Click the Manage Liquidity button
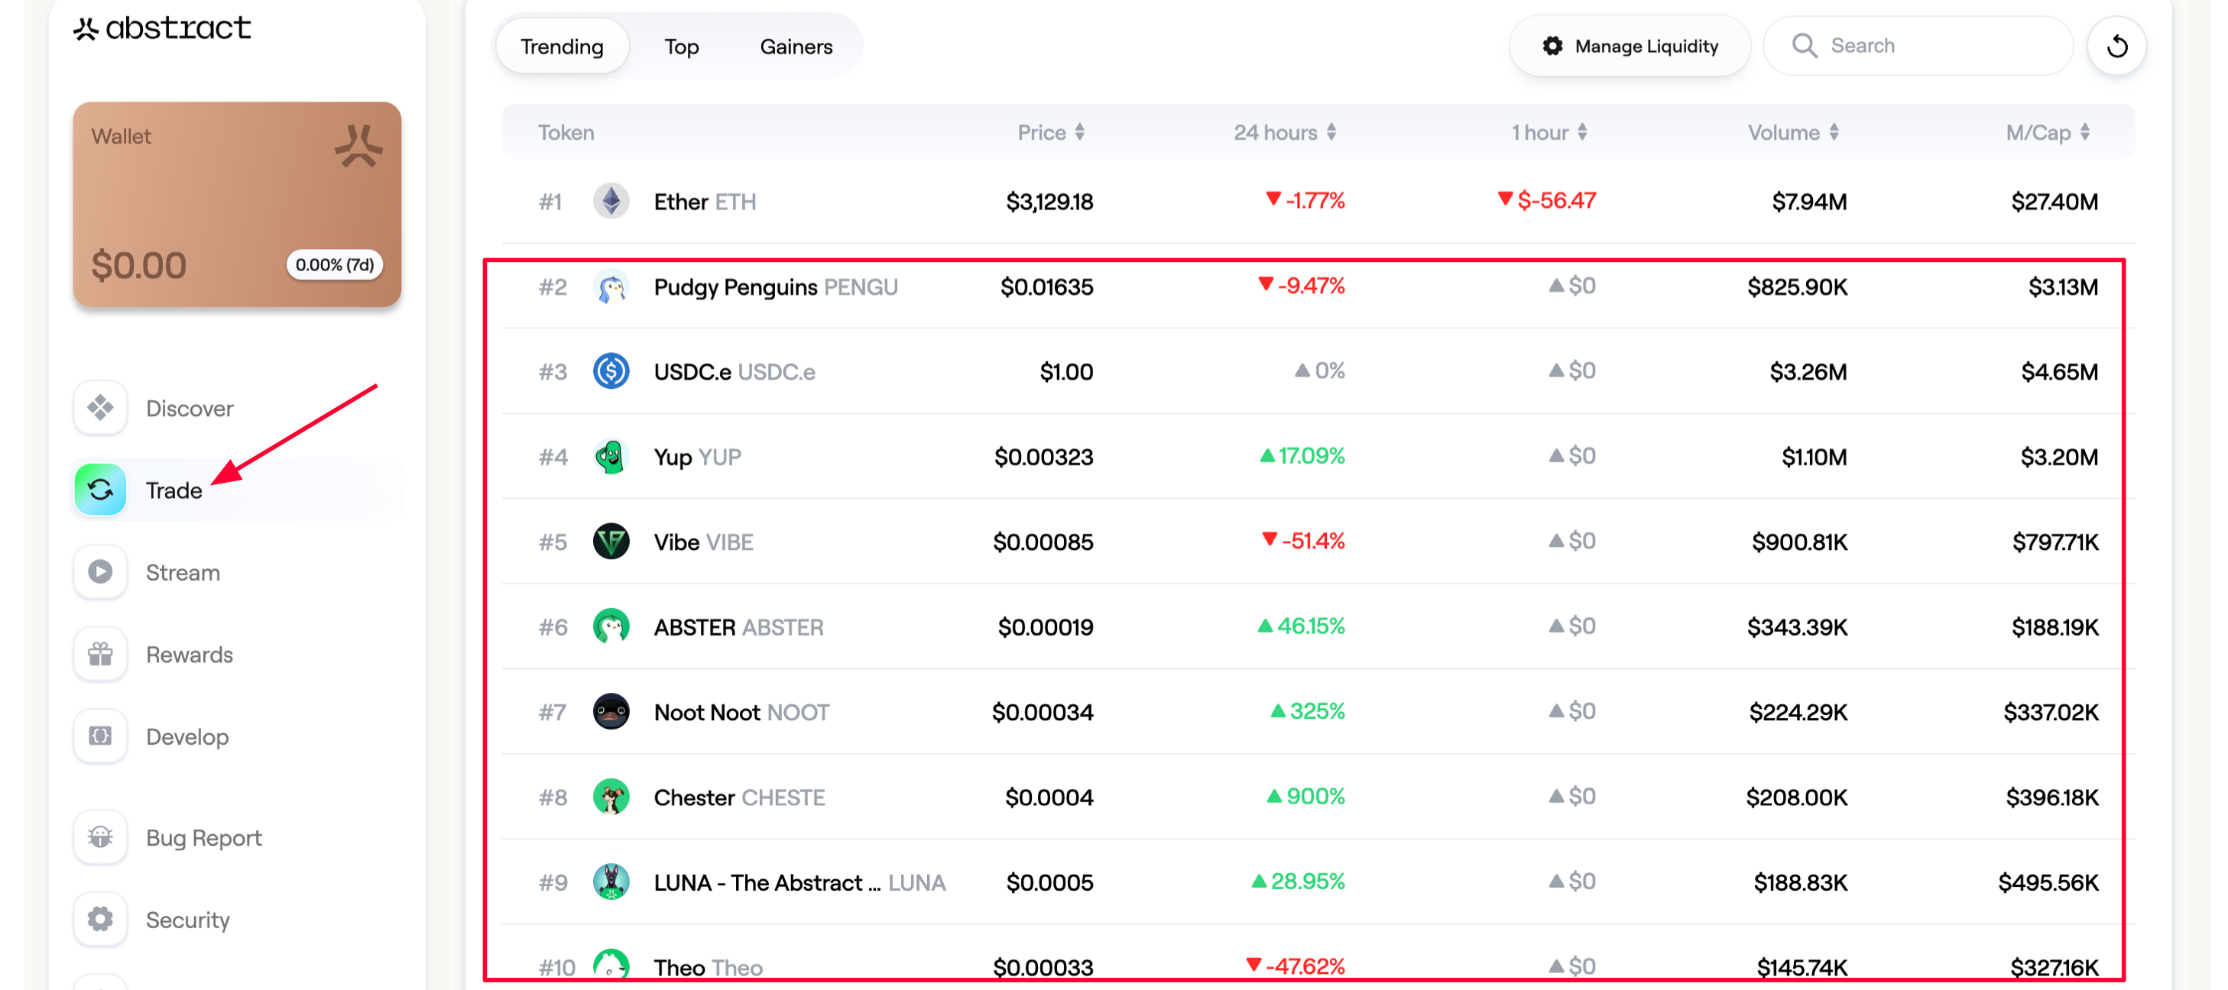This screenshot has height=990, width=2228. [x=1630, y=46]
